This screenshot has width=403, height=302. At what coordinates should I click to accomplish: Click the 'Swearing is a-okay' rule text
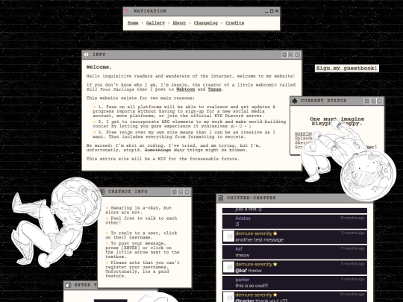(138, 210)
